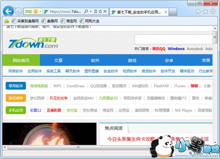Click hot search Autodesk
220x159 pixels.
coord(195,49)
